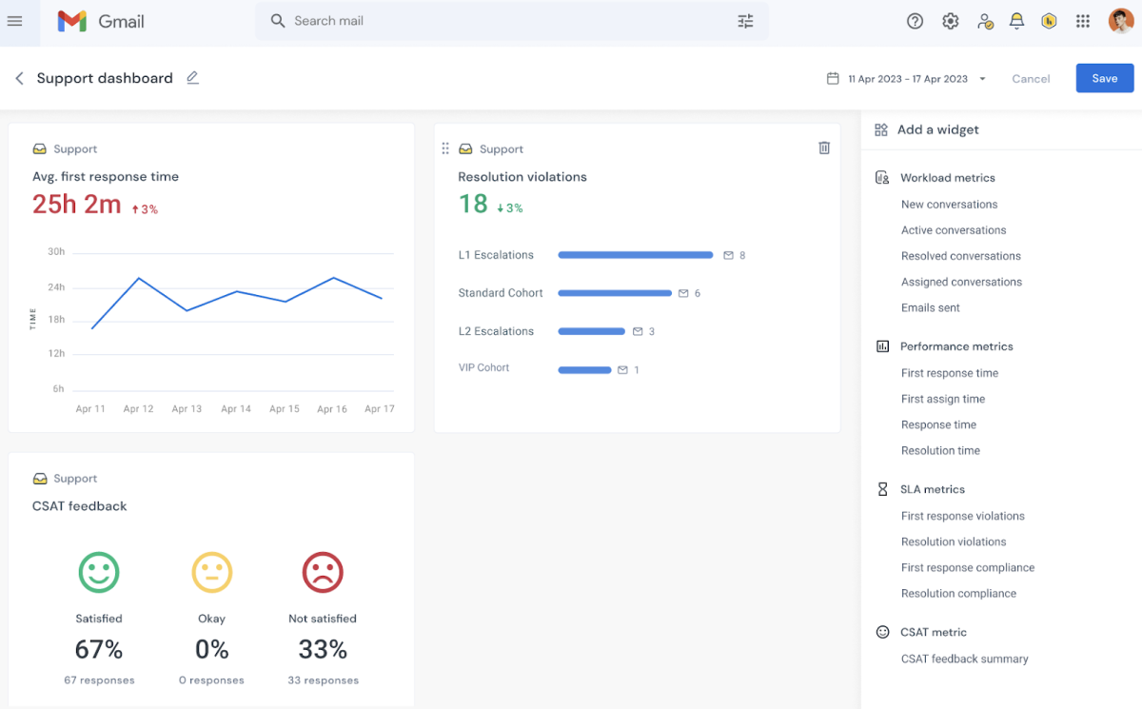The width and height of the screenshot is (1142, 709).
Task: Open search filter options icon
Action: tap(745, 21)
